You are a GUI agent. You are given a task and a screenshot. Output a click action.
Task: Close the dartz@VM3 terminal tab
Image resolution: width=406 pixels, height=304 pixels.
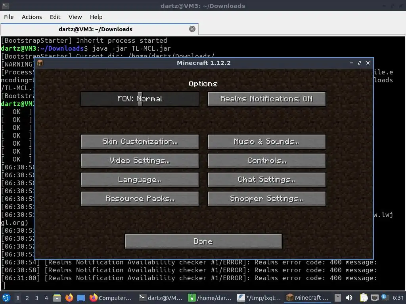click(x=192, y=29)
